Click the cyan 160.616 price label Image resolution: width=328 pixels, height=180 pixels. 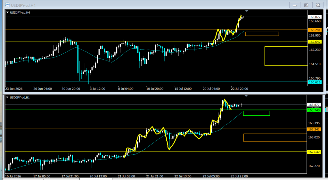(315, 82)
